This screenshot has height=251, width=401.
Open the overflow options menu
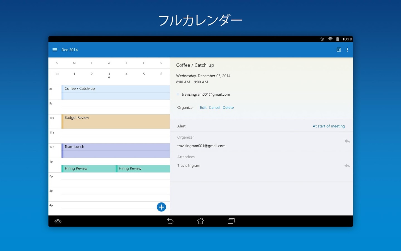pyautogui.click(x=347, y=50)
